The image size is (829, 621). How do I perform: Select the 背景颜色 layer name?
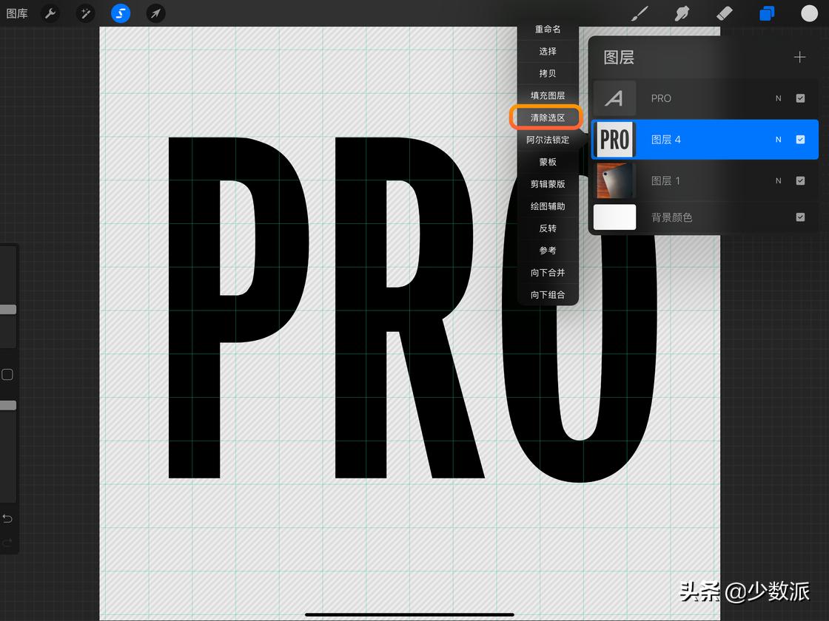[671, 217]
